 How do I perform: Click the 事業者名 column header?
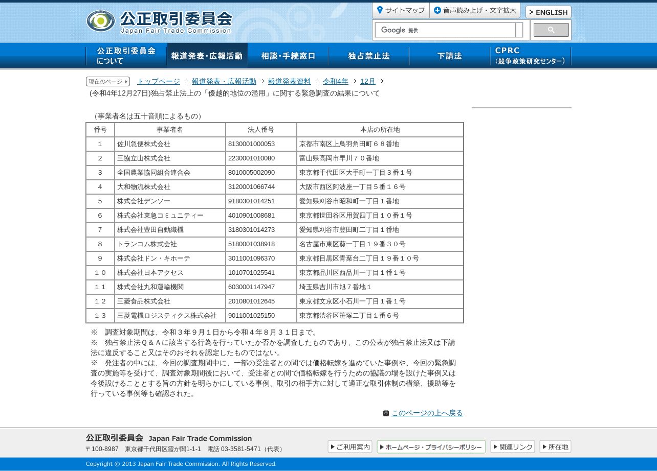[170, 130]
